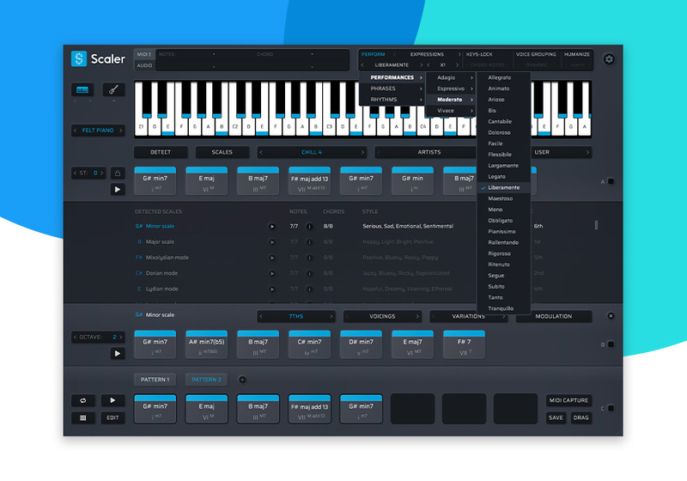The width and height of the screenshot is (687, 481).
Task: Show info for F# Mixolydian mode
Action: [309, 258]
